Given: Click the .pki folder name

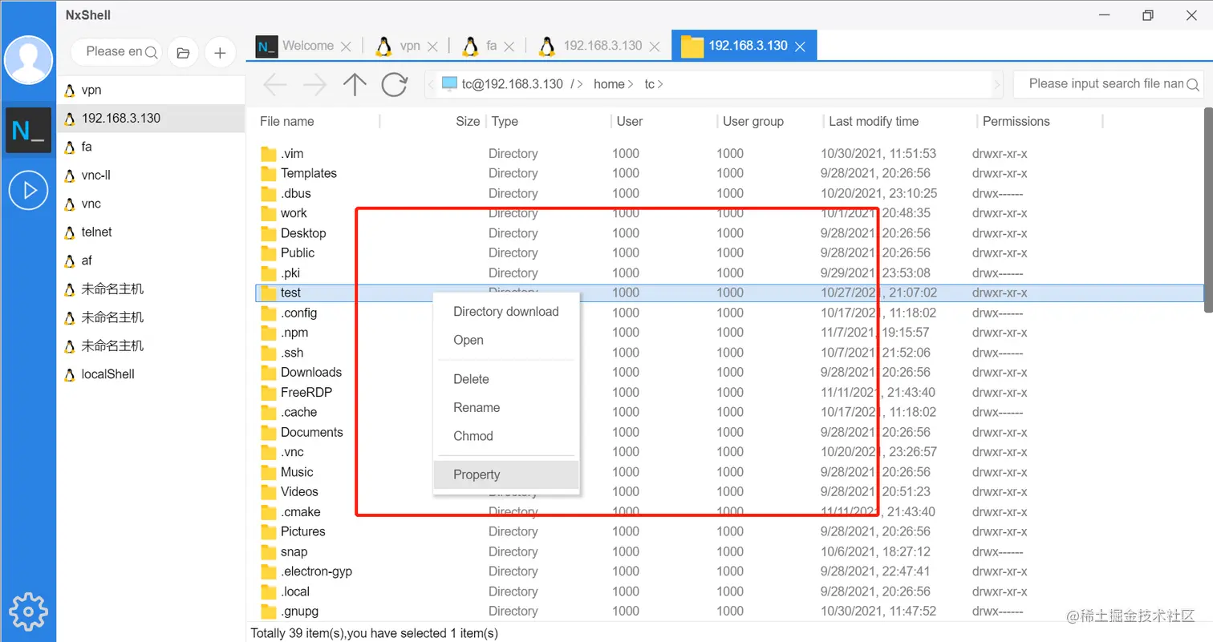Looking at the screenshot, I should [291, 273].
